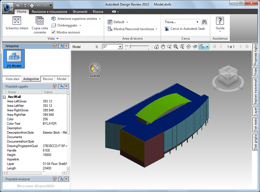Click the ViewCube FRONTE face
260x192 pixels.
click(x=233, y=77)
